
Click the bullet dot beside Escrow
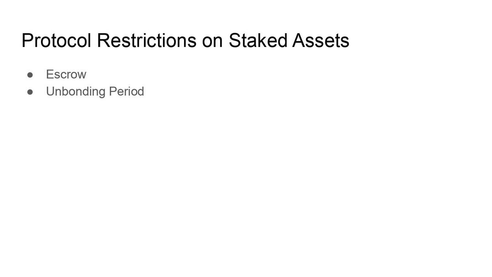click(31, 75)
